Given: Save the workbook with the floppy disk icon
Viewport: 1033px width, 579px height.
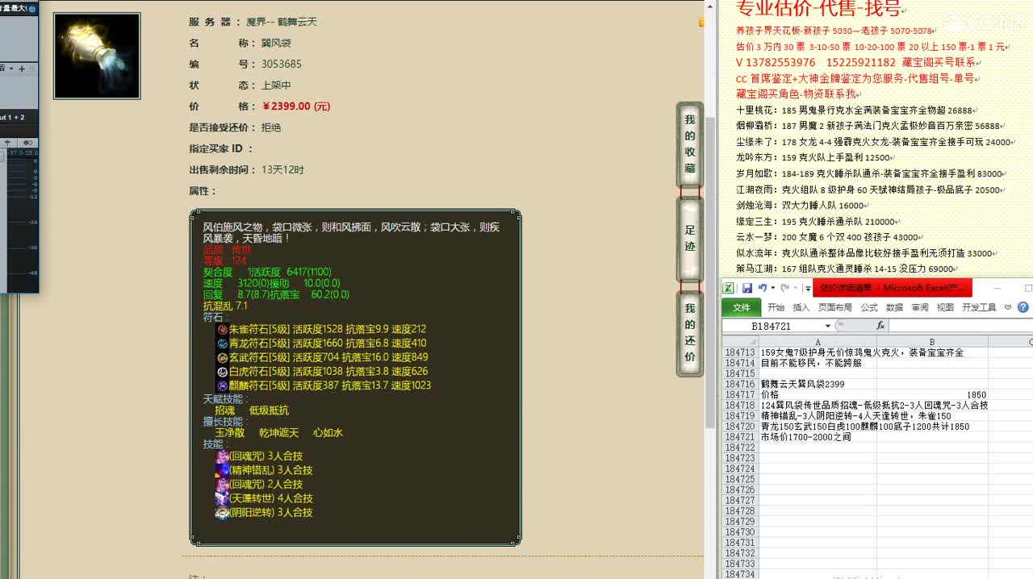Looking at the screenshot, I should pyautogui.click(x=747, y=288).
